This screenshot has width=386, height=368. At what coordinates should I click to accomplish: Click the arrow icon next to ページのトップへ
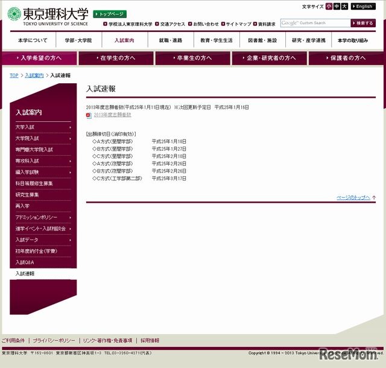point(374,197)
